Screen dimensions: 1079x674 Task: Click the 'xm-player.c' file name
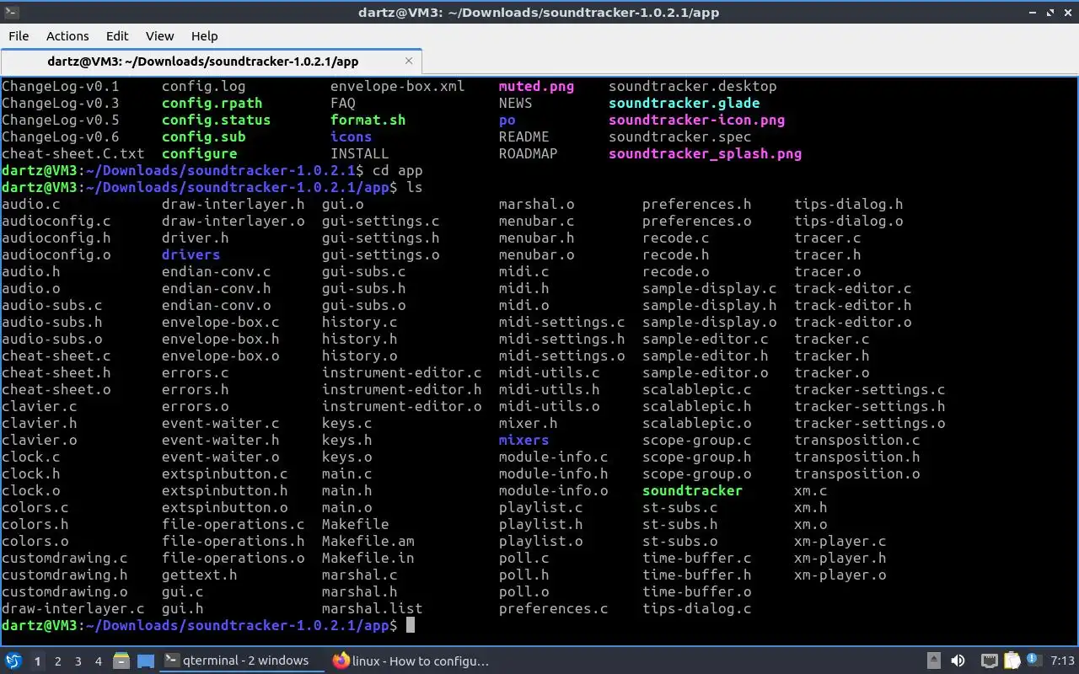(840, 541)
